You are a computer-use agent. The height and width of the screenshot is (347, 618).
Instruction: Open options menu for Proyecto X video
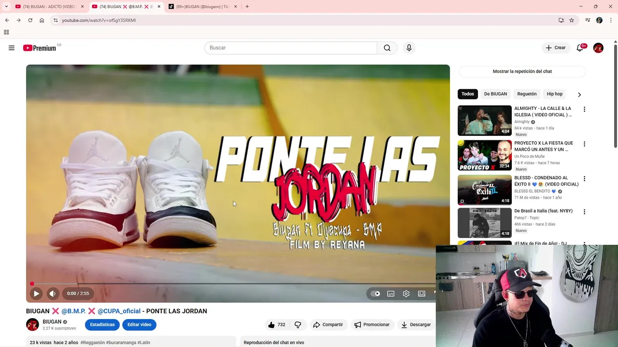click(x=584, y=144)
